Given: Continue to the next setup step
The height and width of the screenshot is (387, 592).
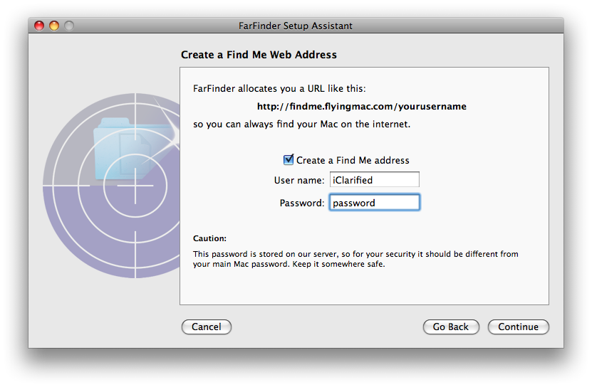Looking at the screenshot, I should pos(519,327).
